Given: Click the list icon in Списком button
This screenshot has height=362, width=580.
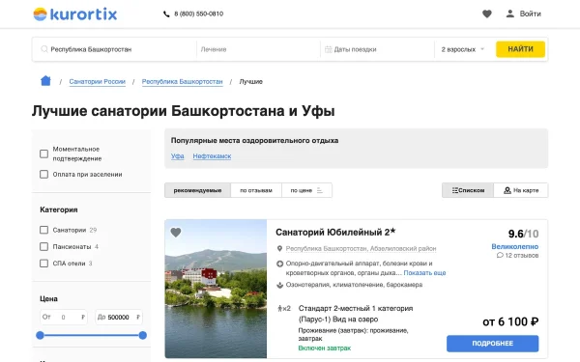Looking at the screenshot, I should click(455, 190).
